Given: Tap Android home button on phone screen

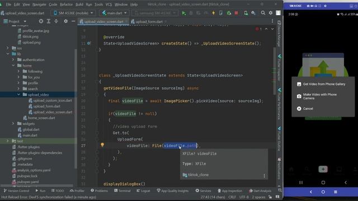Looking at the screenshot, I should click(x=323, y=183).
